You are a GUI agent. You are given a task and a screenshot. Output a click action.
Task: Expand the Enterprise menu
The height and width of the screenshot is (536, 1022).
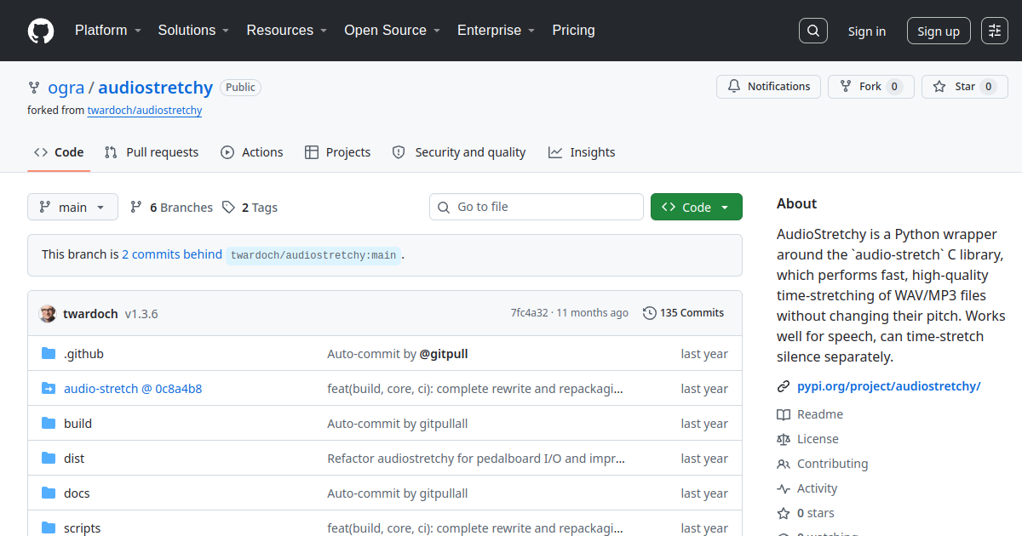point(496,31)
